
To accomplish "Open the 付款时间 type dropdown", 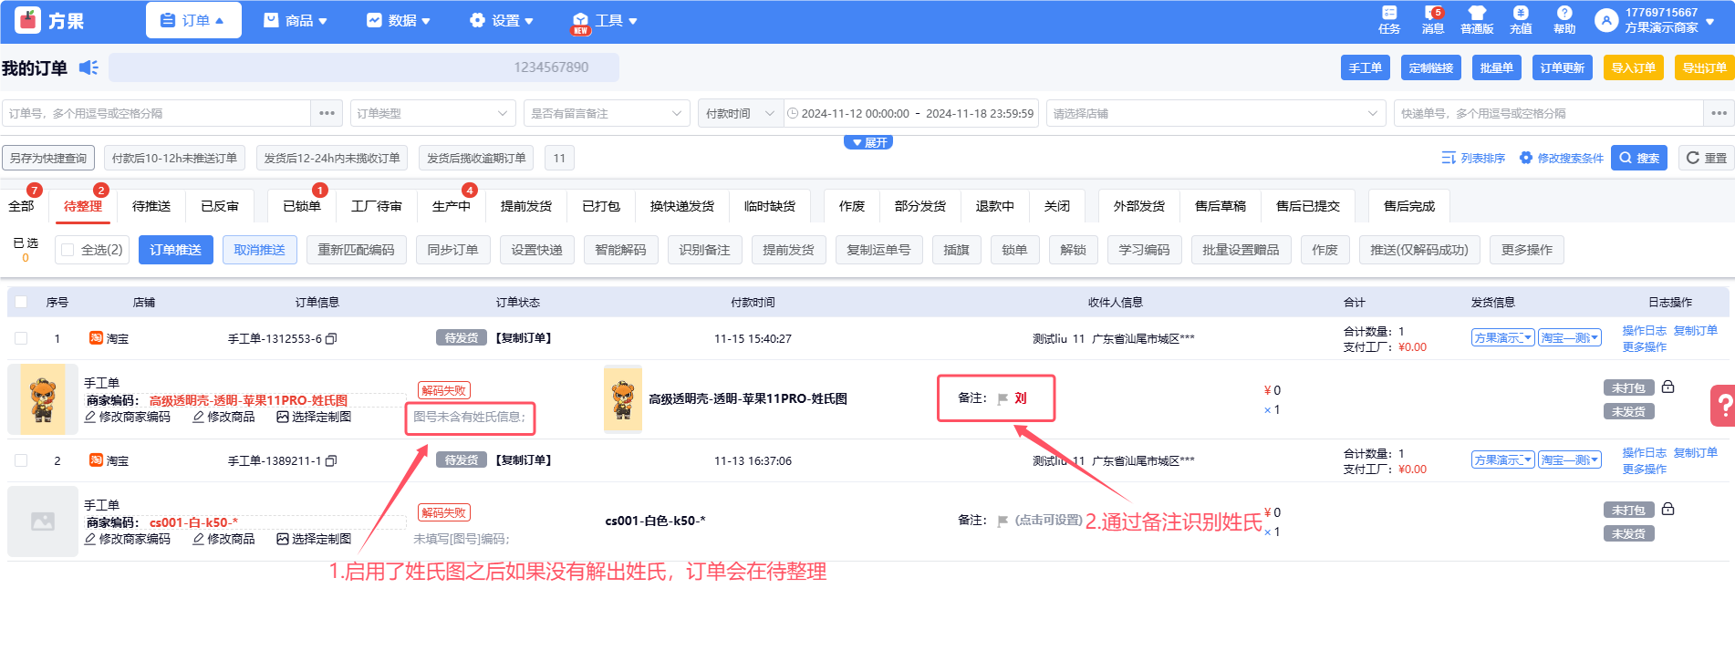I will (x=740, y=113).
